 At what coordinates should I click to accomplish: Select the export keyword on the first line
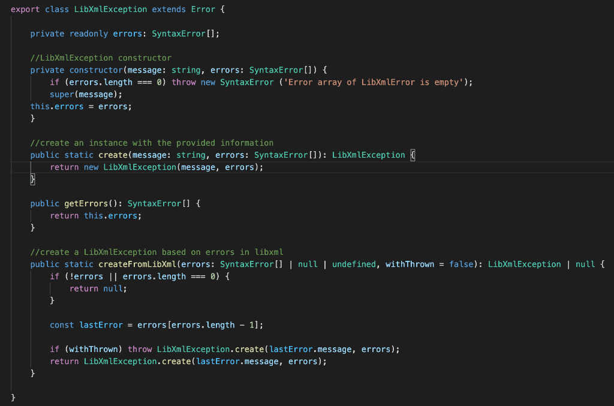click(x=25, y=9)
